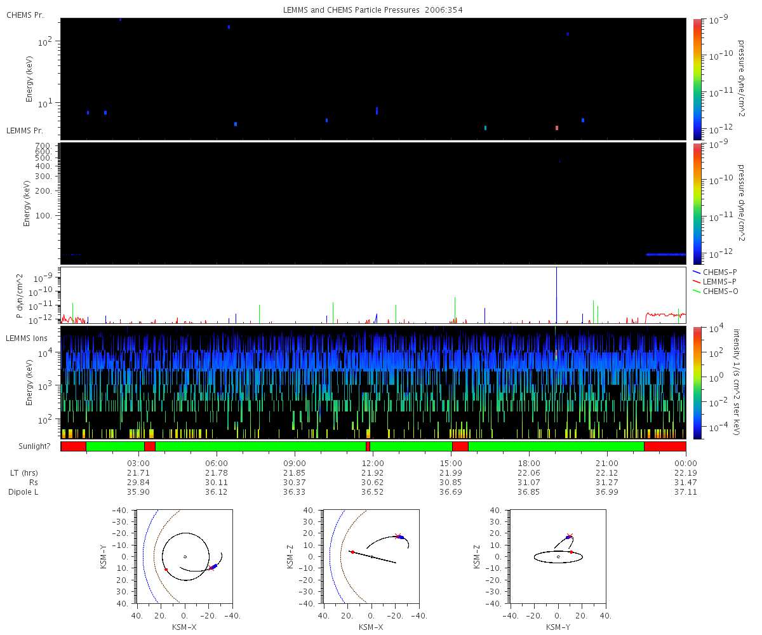
Task: Click the KSM-X vs KSM-Z orbit plot
Action: coord(371,556)
